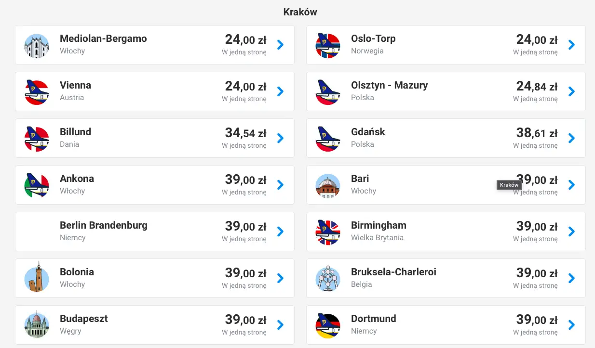Screen dimensions: 595x348
Task: Click the Kraków heading at the top
Action: [300, 12]
